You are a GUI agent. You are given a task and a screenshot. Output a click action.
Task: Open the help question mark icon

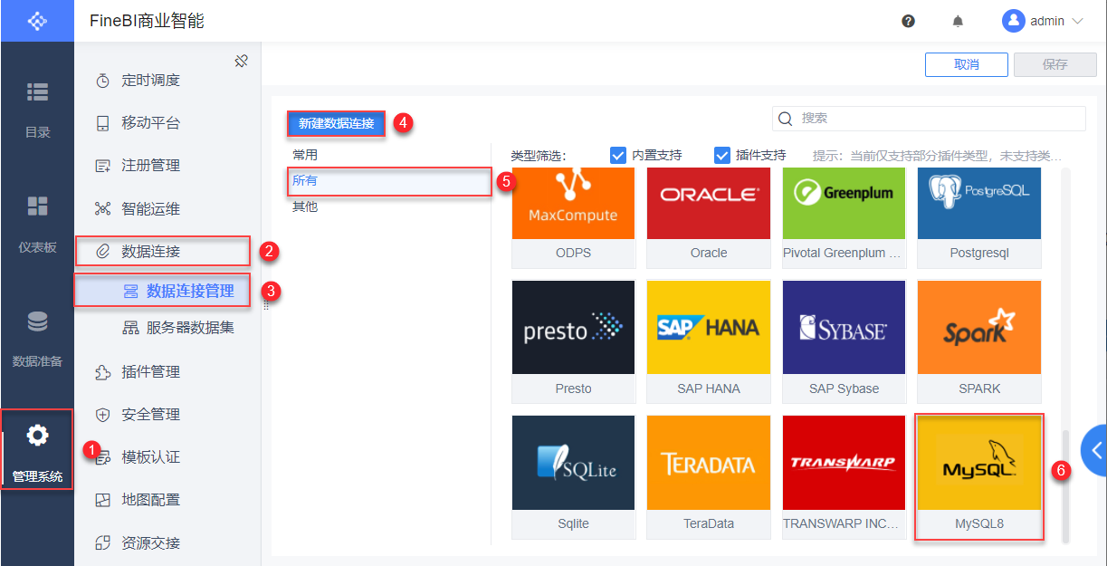[x=908, y=21]
